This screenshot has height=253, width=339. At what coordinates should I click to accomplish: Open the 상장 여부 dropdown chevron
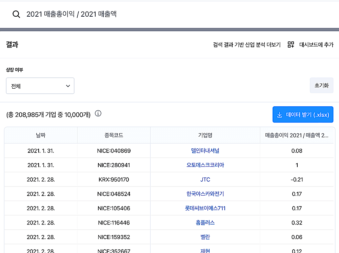pos(67,86)
